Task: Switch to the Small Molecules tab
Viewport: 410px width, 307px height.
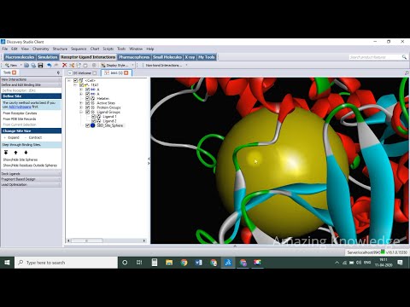Action: tap(167, 57)
